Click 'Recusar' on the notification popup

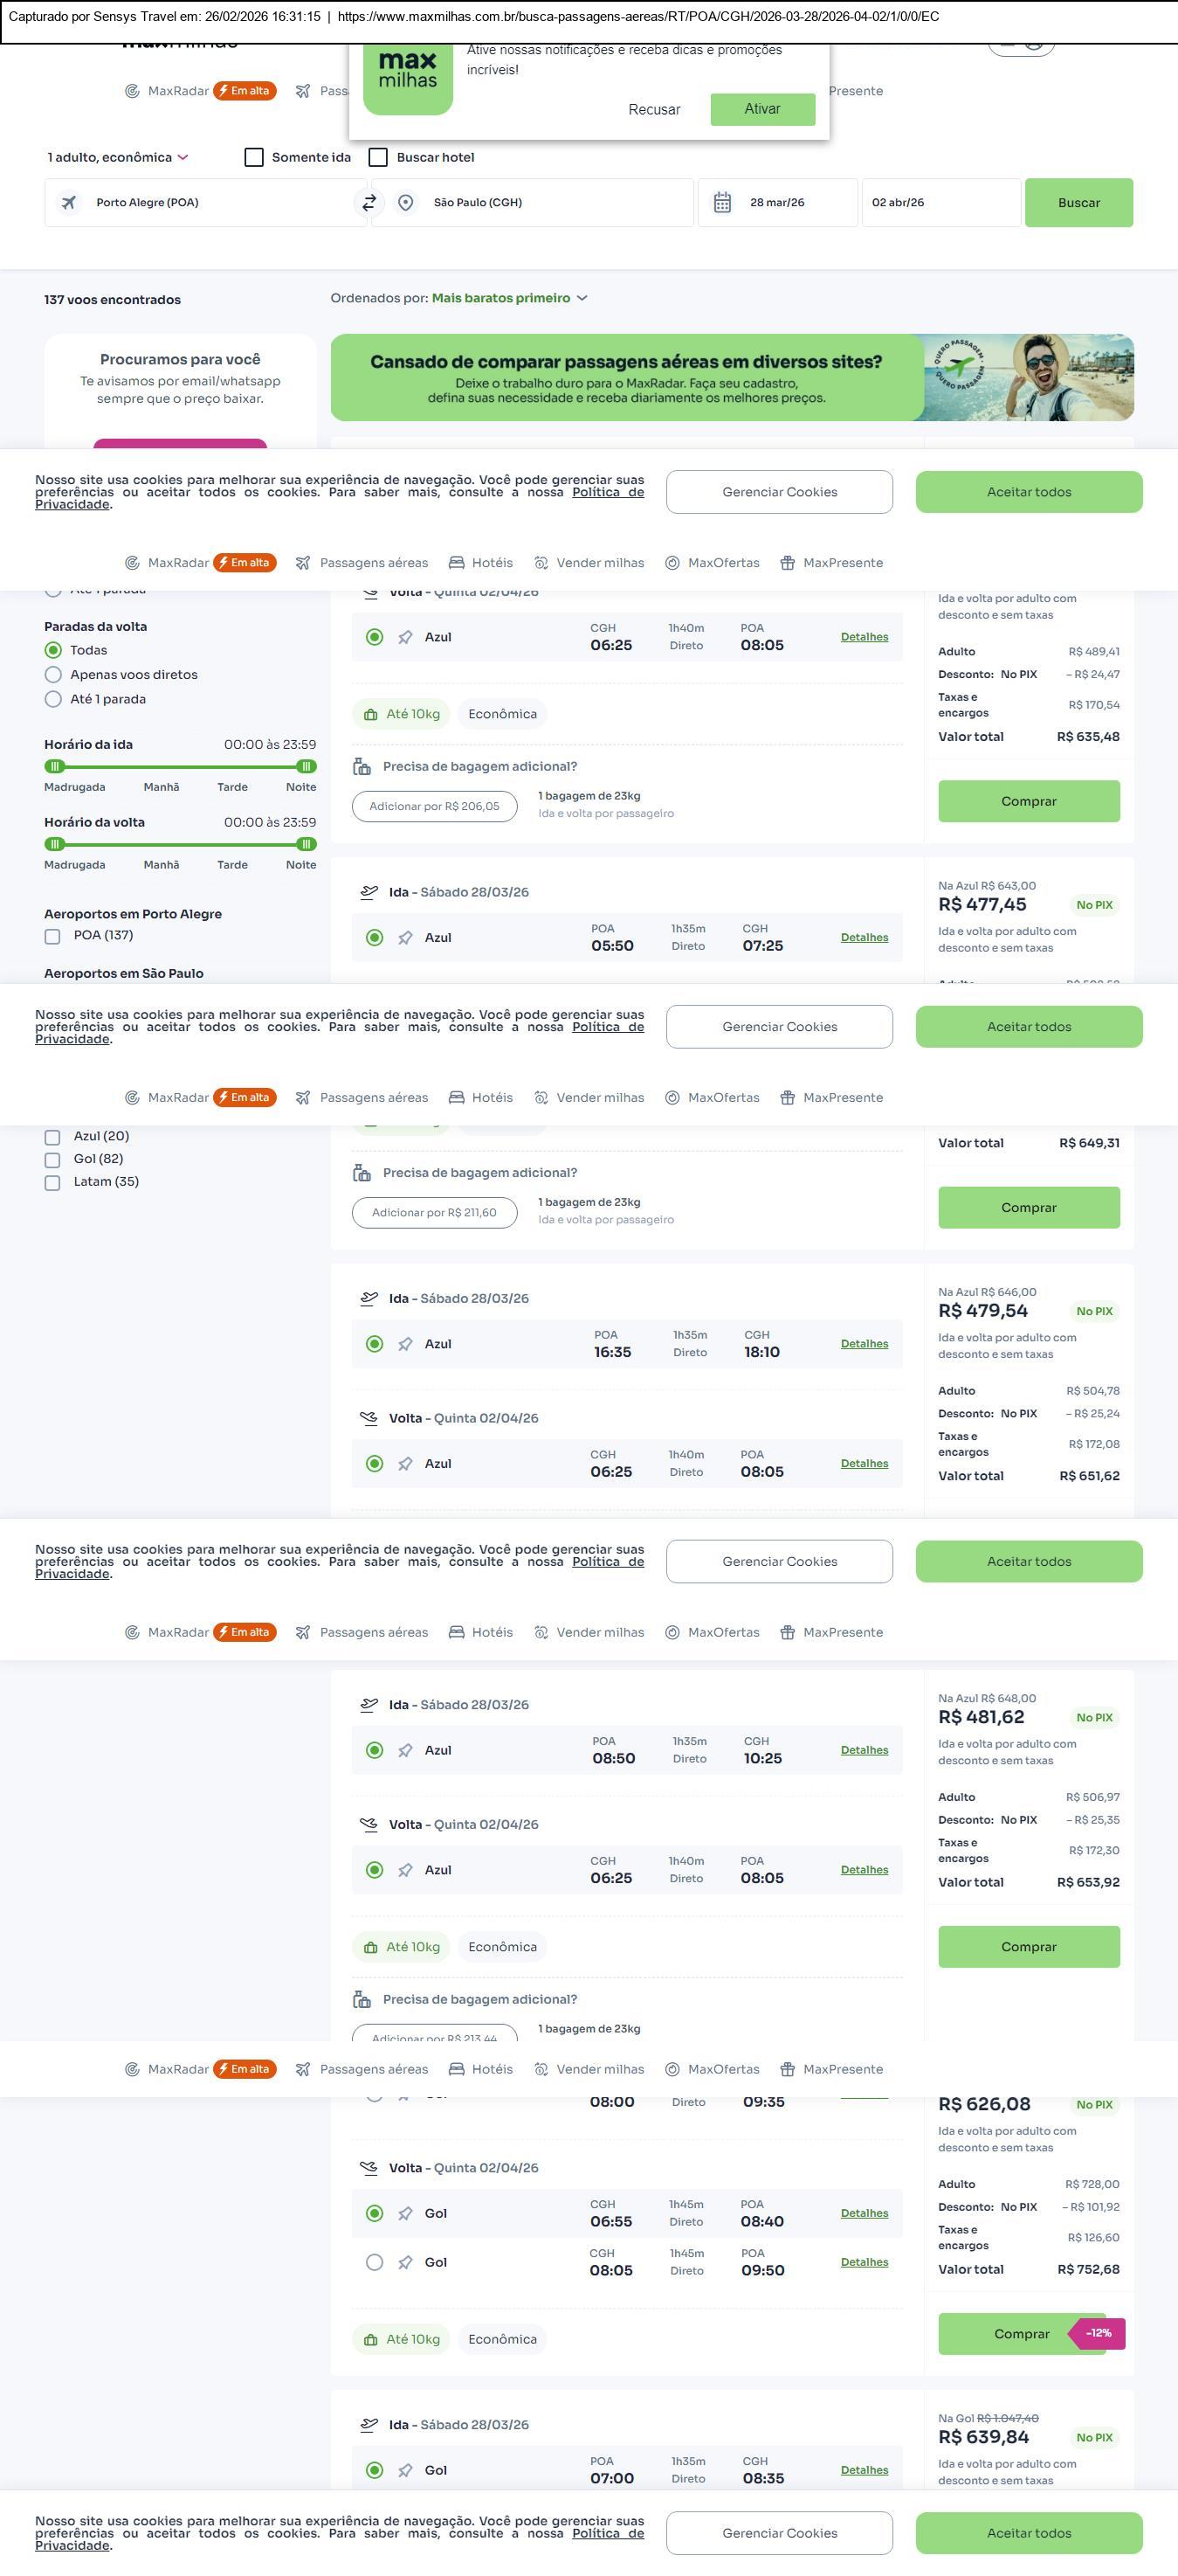(x=654, y=110)
